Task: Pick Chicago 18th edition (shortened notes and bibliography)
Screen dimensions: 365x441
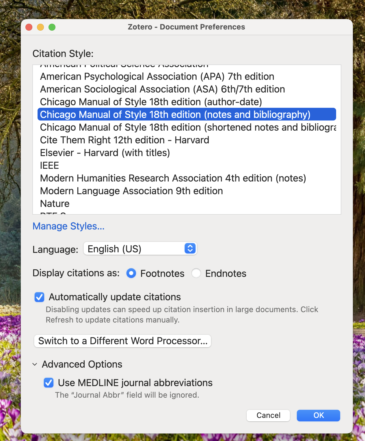Action: (x=187, y=127)
